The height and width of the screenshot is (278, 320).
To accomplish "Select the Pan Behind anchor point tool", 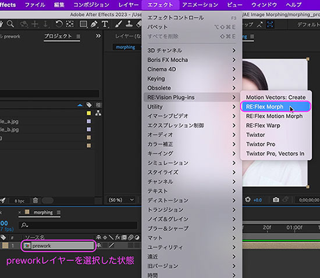I will click(x=70, y=24).
